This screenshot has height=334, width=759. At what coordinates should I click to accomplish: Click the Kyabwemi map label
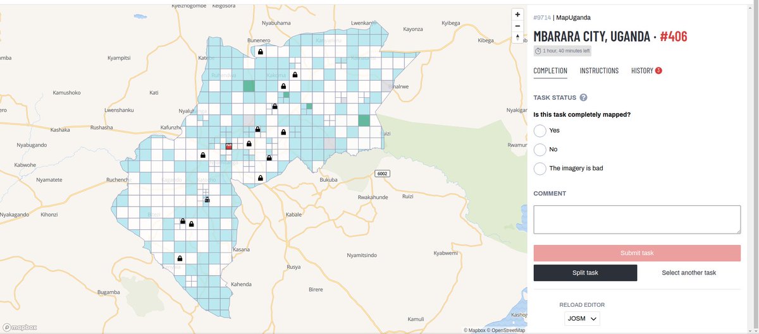click(445, 253)
